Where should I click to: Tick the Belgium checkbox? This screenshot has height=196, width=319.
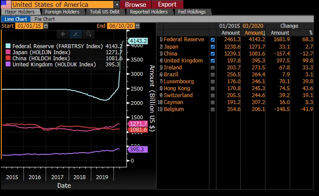pos(213,109)
